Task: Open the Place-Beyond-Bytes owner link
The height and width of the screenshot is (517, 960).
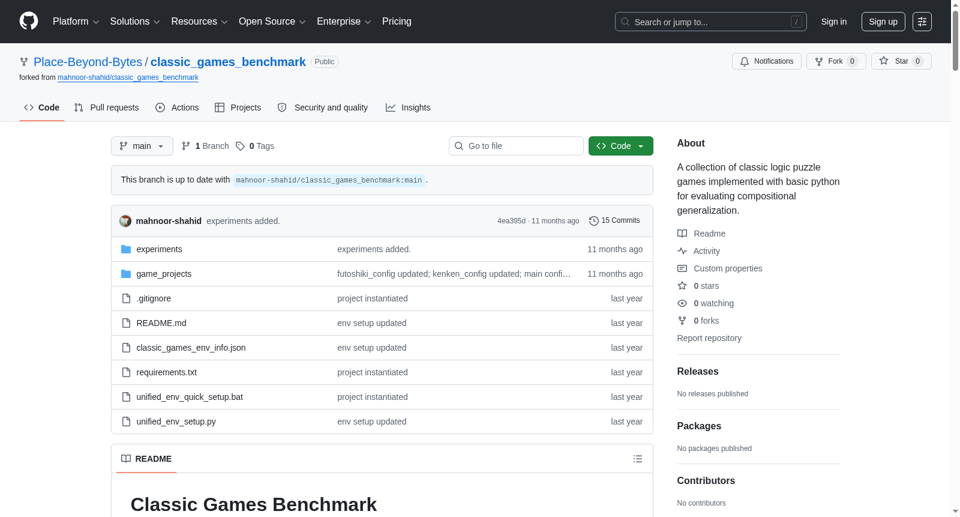Action: point(88,62)
